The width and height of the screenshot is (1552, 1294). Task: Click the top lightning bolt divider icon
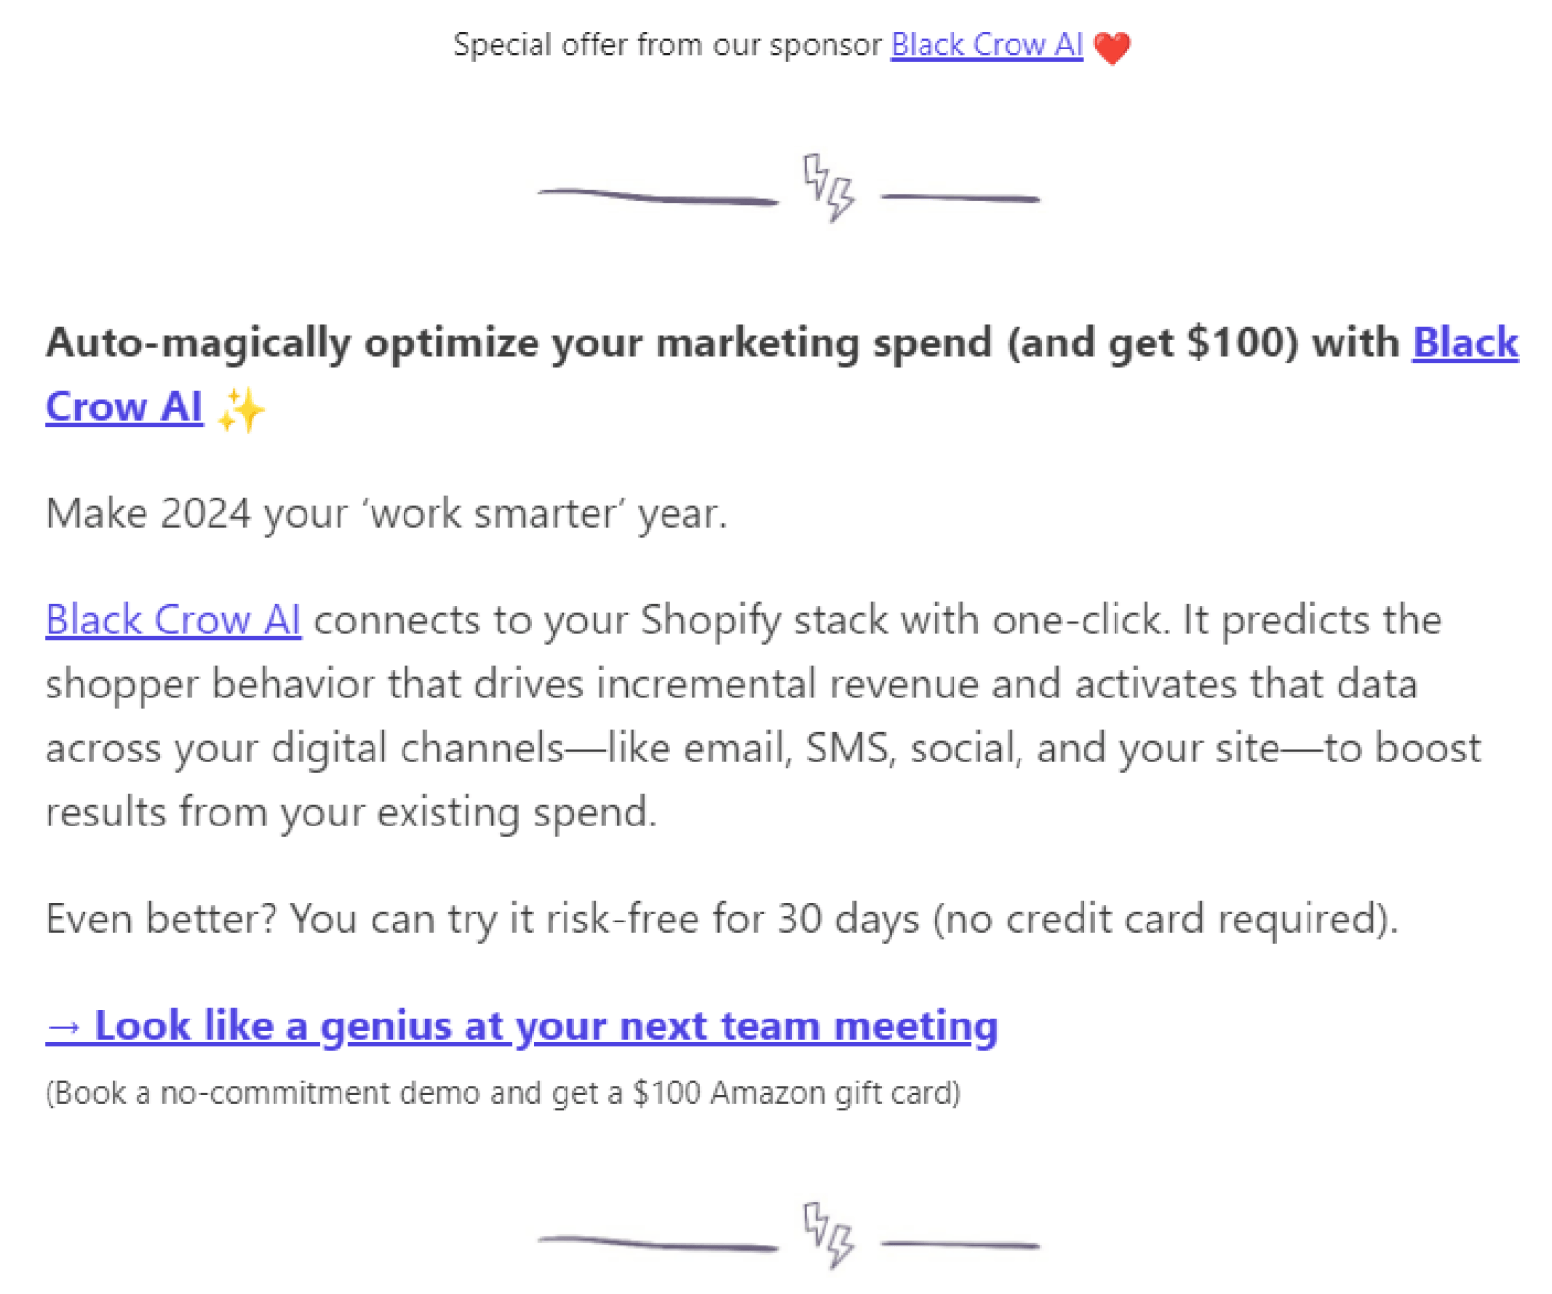(828, 187)
